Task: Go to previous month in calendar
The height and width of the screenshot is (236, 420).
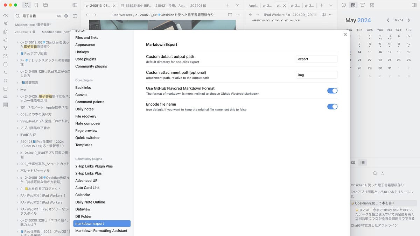Action: pos(388,20)
